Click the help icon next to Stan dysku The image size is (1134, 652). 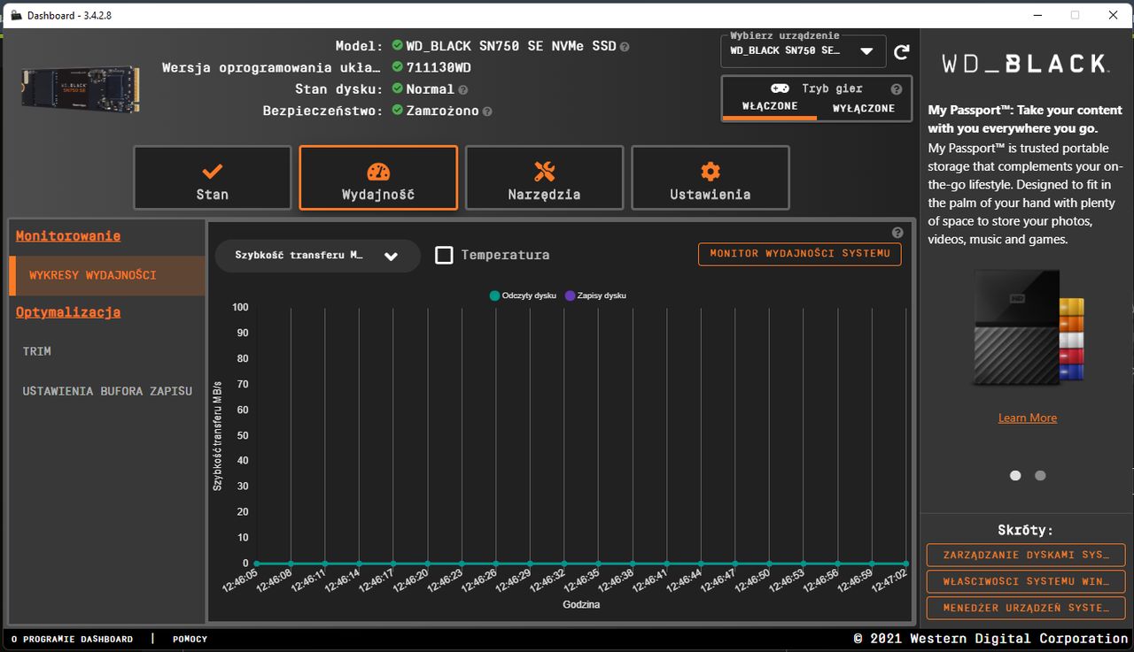463,89
